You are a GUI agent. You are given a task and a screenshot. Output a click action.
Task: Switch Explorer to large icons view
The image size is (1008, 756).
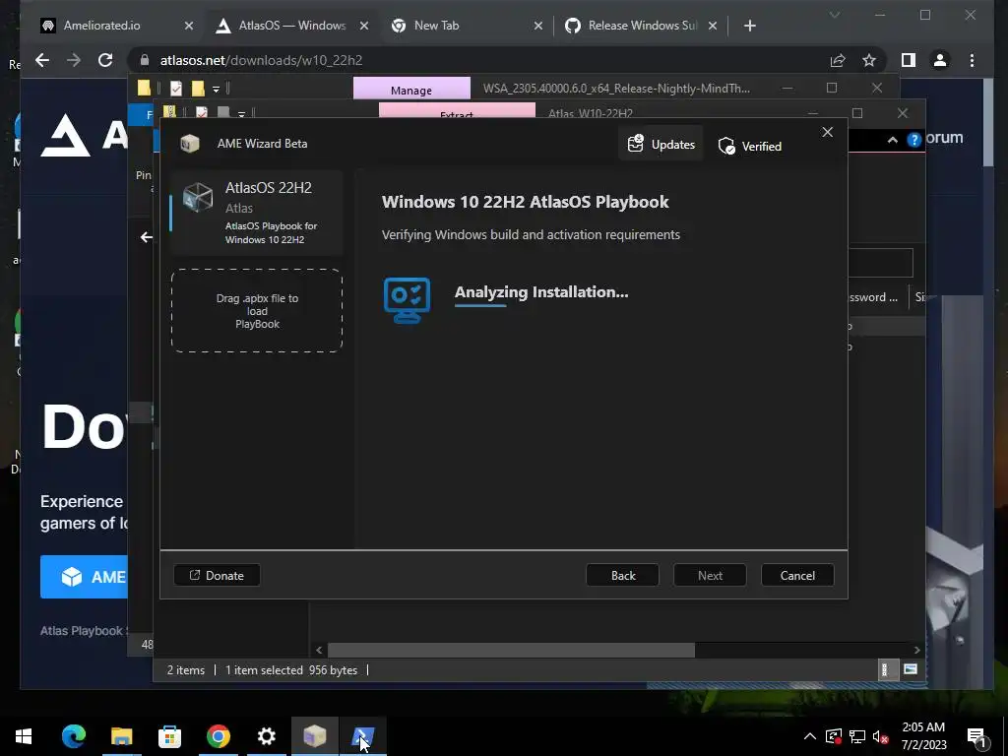911,669
